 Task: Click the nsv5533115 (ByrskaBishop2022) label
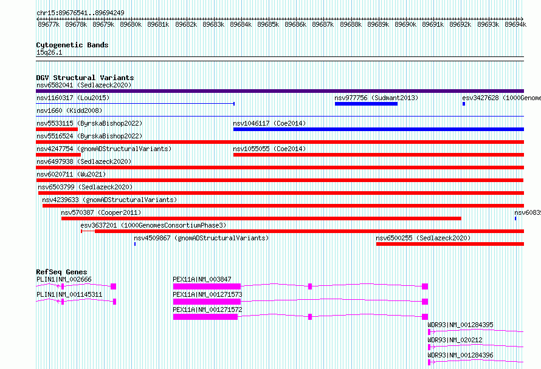(x=89, y=123)
